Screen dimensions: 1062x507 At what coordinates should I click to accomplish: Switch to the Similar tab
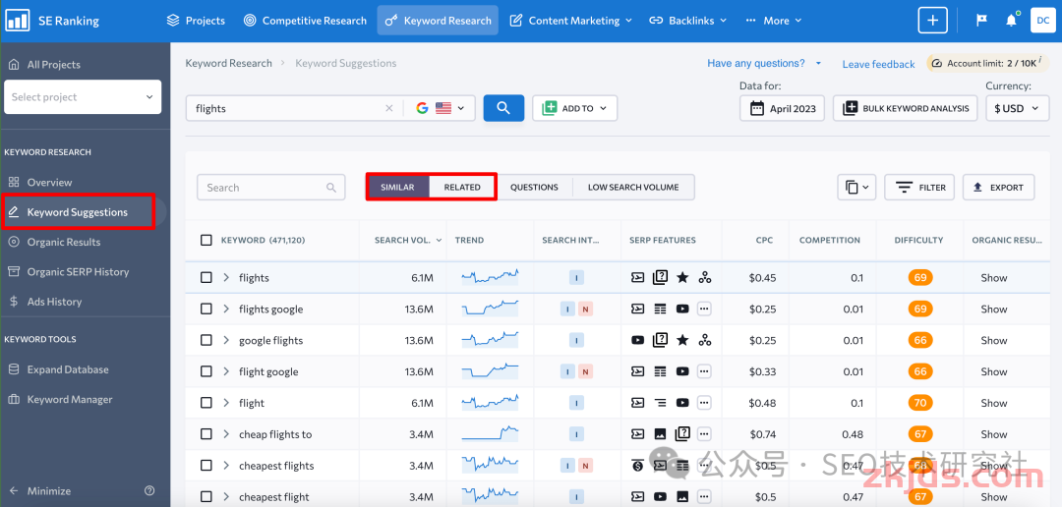[397, 187]
